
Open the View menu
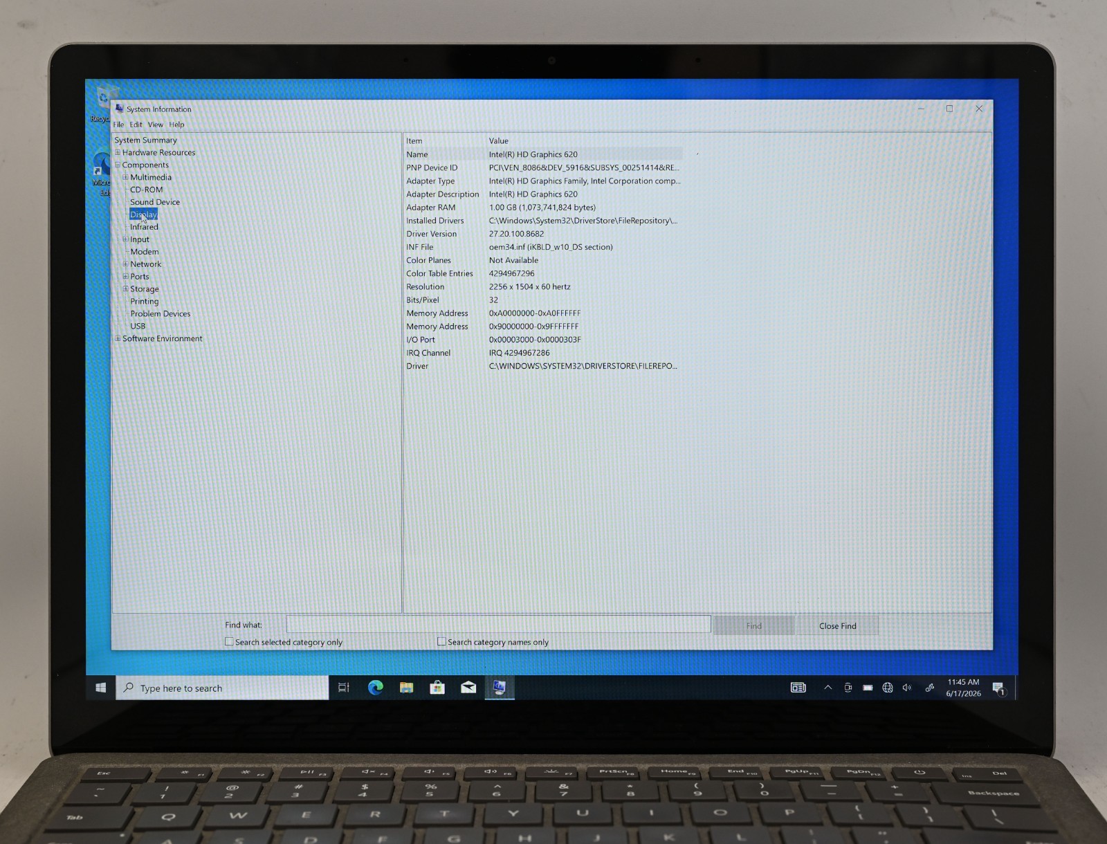pyautogui.click(x=155, y=125)
